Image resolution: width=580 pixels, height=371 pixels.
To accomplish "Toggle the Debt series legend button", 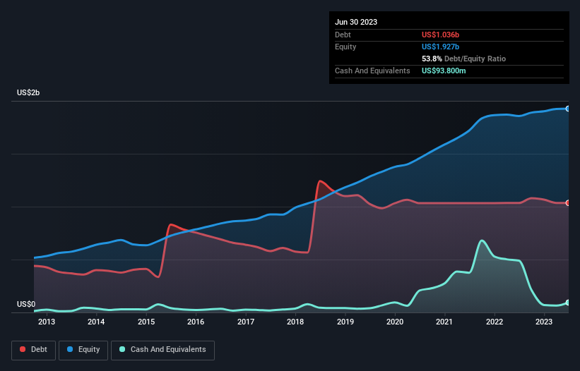I will (34, 350).
